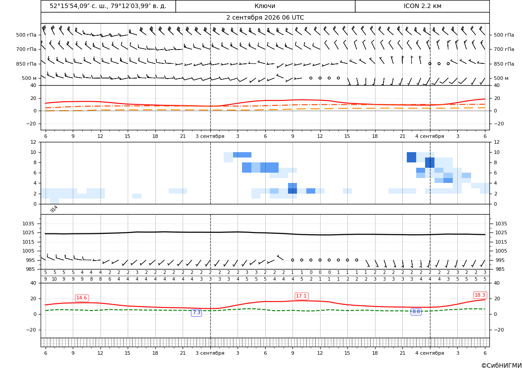Select the Ключи location title
The height and width of the screenshot is (369, 522).
coord(265,6)
